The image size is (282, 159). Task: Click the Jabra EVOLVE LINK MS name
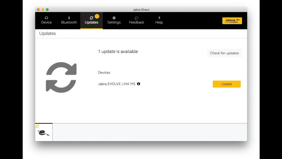pos(117,84)
